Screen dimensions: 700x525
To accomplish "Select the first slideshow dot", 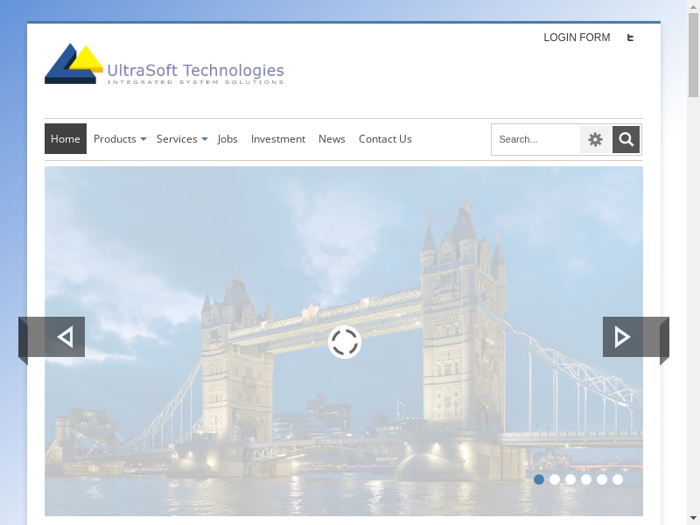I will pyautogui.click(x=539, y=479).
